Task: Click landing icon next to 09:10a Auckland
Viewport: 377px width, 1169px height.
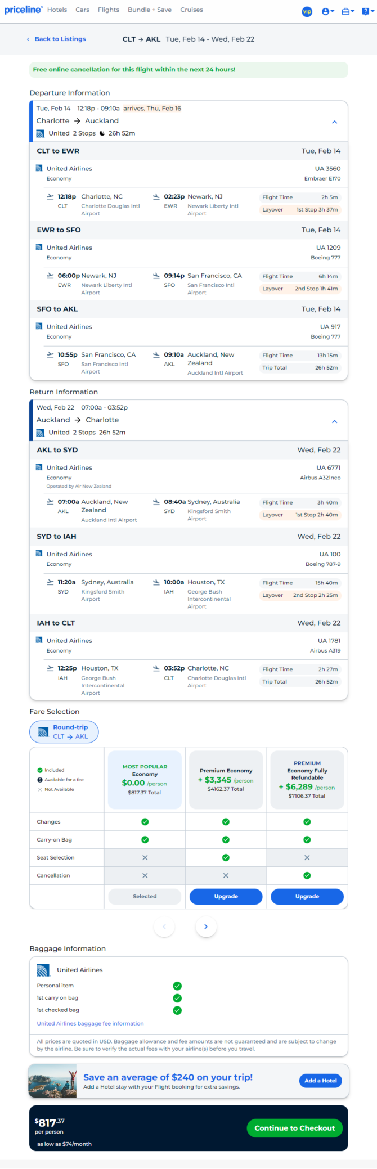Action: click(156, 354)
